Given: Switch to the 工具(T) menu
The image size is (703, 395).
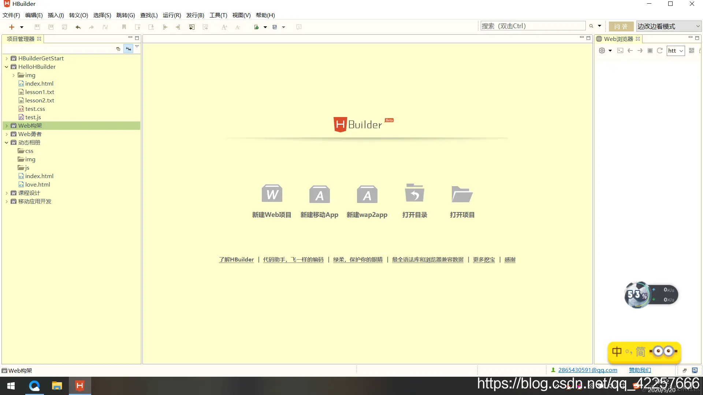Looking at the screenshot, I should coord(218,15).
